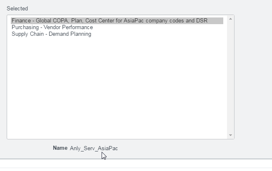Click the bold Name label
Image resolution: width=272 pixels, height=171 pixels.
coord(60,148)
